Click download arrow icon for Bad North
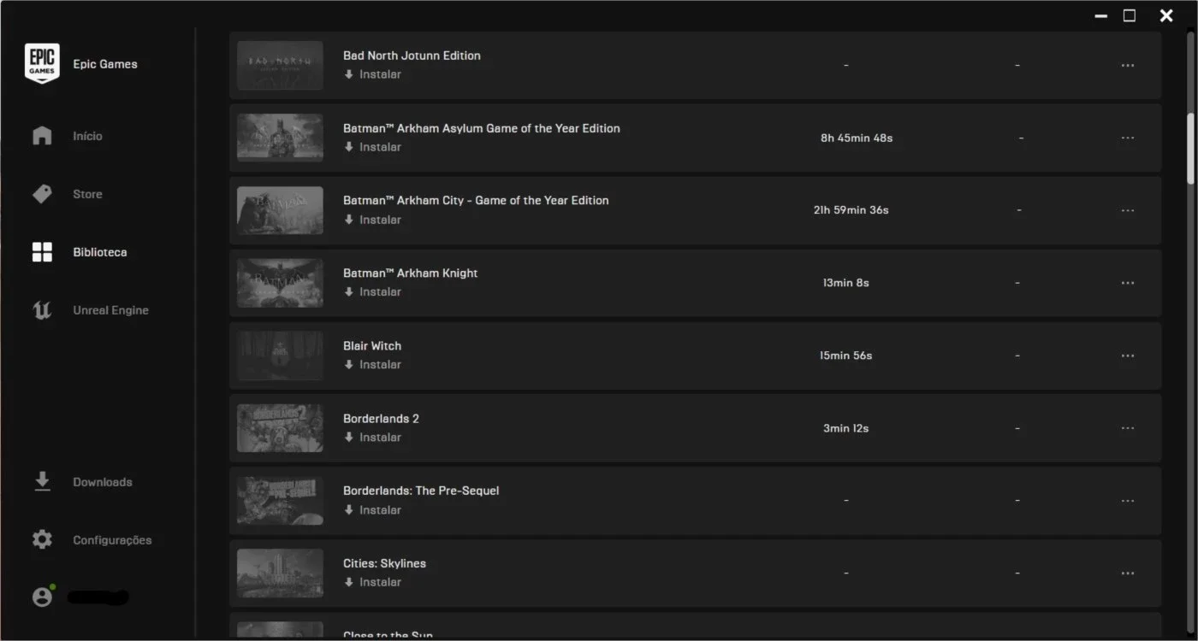This screenshot has width=1198, height=641. pos(348,74)
